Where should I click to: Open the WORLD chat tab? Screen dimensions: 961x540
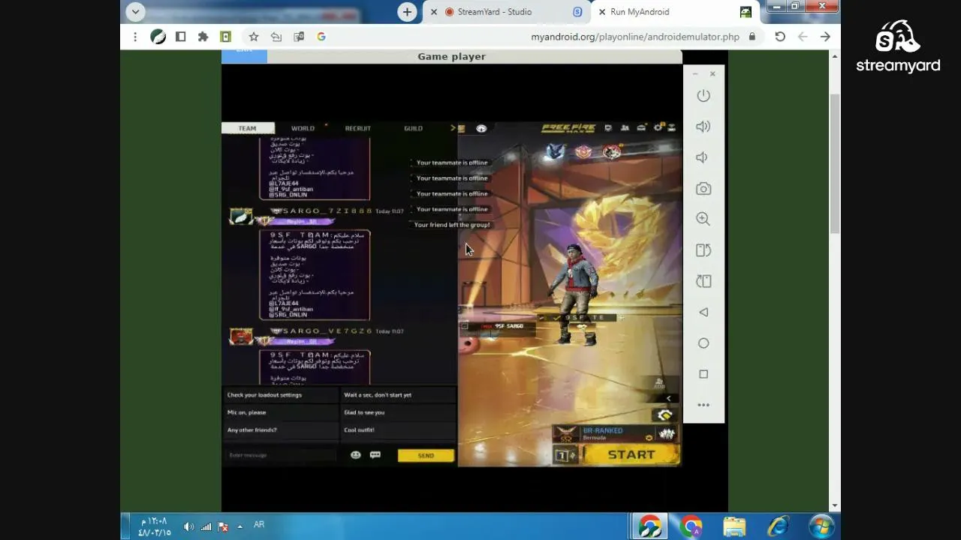click(303, 128)
